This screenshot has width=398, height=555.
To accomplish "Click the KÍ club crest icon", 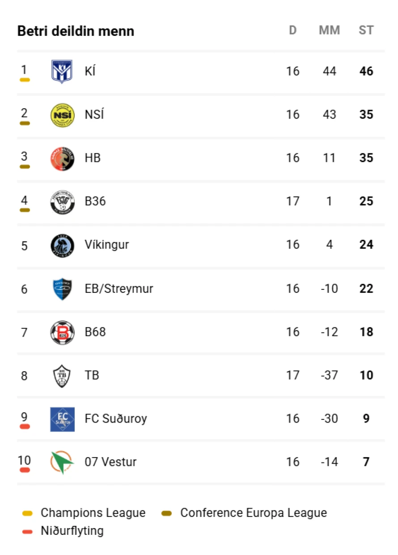I will tap(62, 72).
